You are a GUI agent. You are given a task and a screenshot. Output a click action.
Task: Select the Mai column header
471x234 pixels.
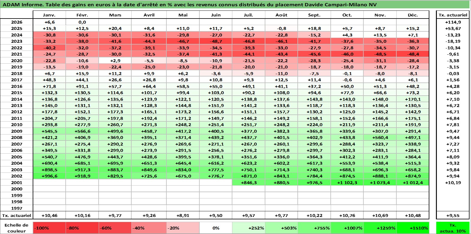pos(183,15)
